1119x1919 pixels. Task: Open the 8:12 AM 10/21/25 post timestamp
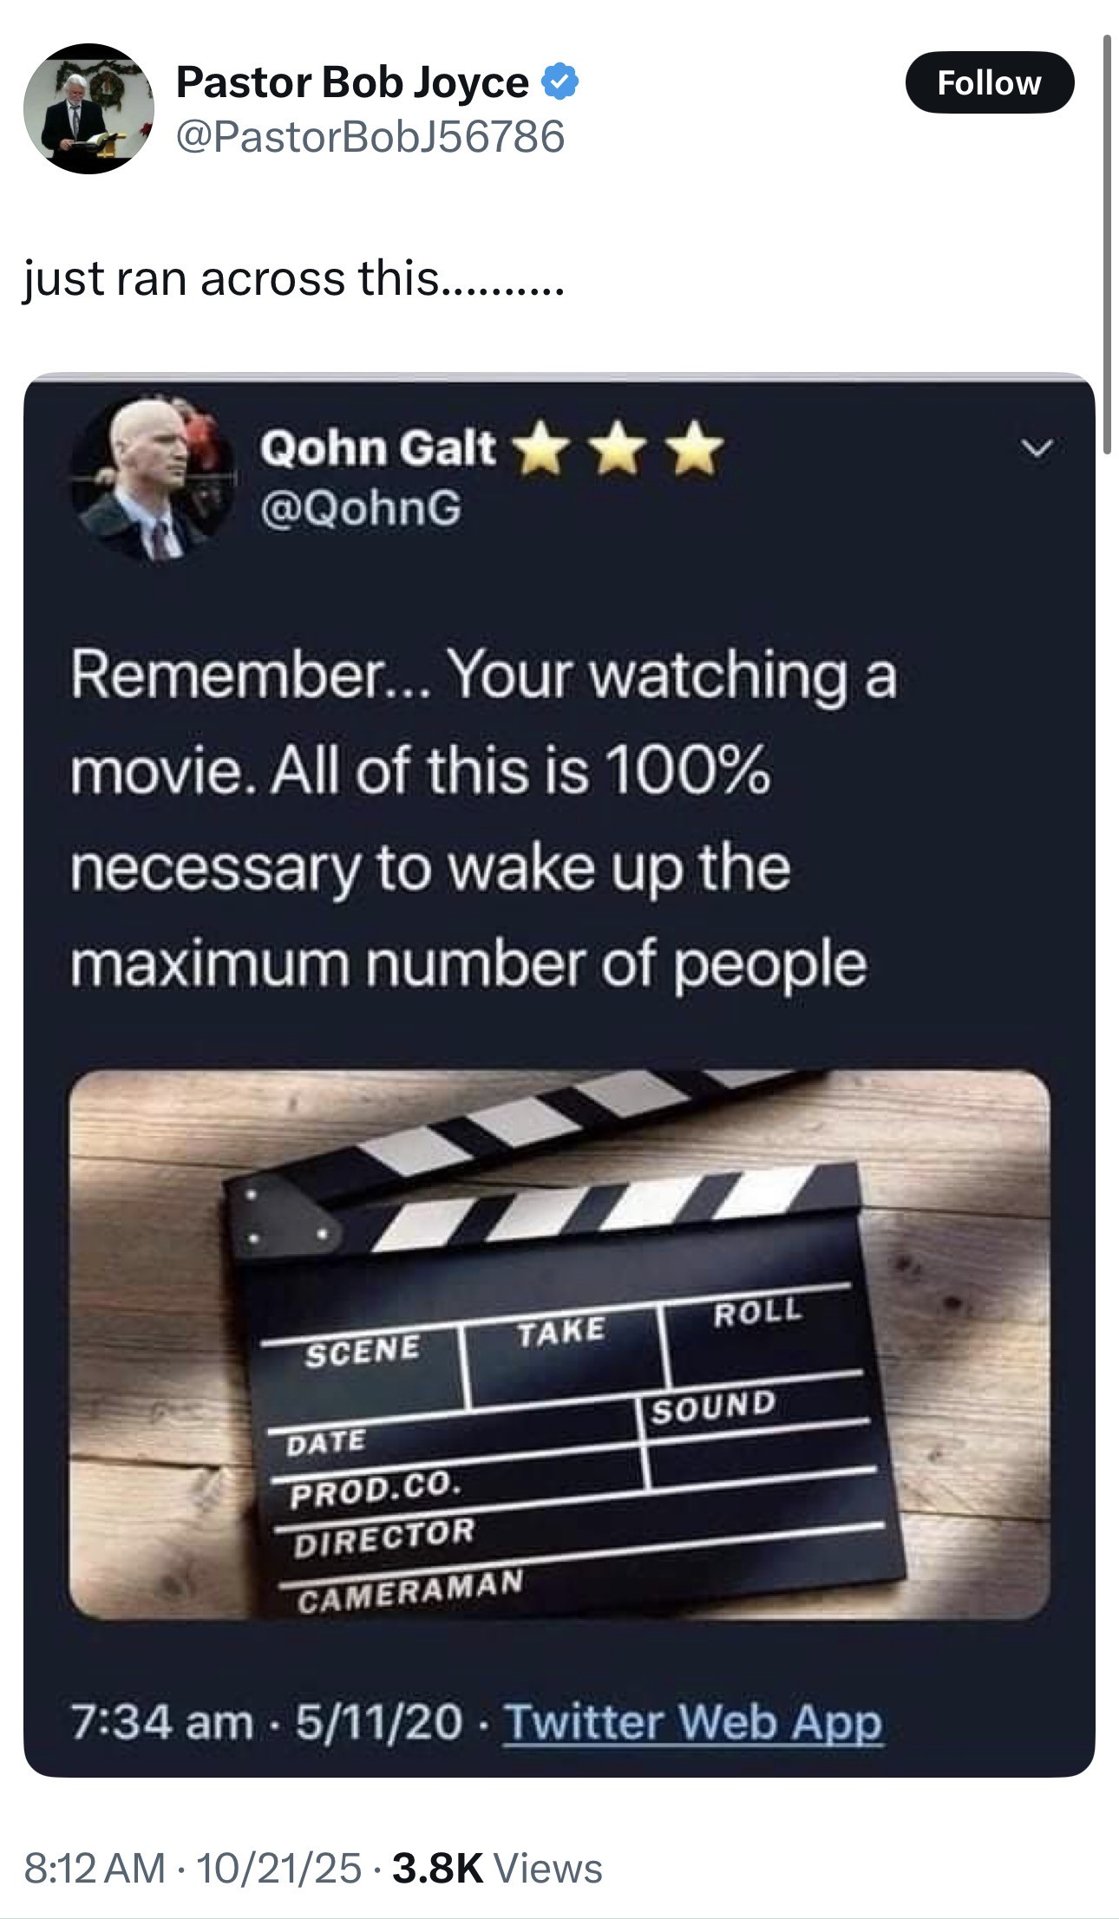pos(193,1868)
